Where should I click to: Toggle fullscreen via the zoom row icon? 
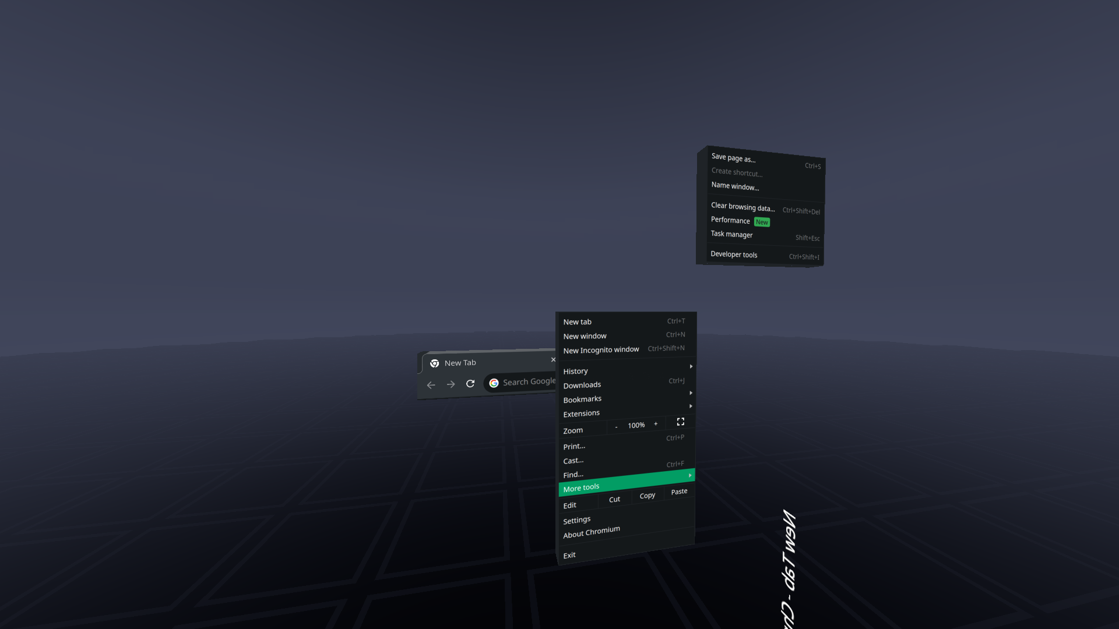coord(680,422)
